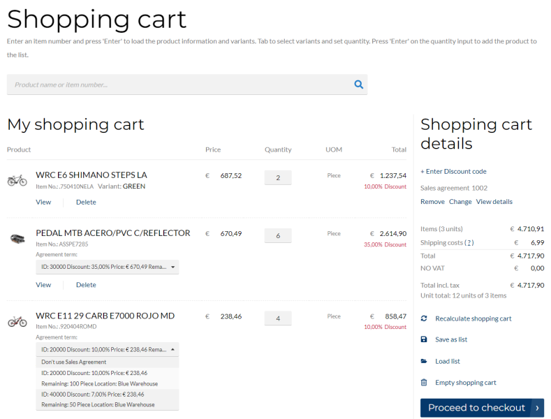
Task: Delete the PEDAL MTB ACERO item
Action: tap(86, 285)
